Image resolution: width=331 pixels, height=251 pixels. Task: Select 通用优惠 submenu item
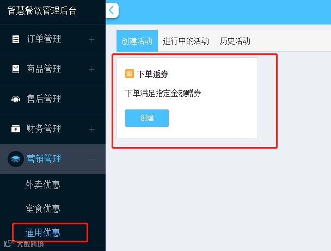tap(43, 233)
